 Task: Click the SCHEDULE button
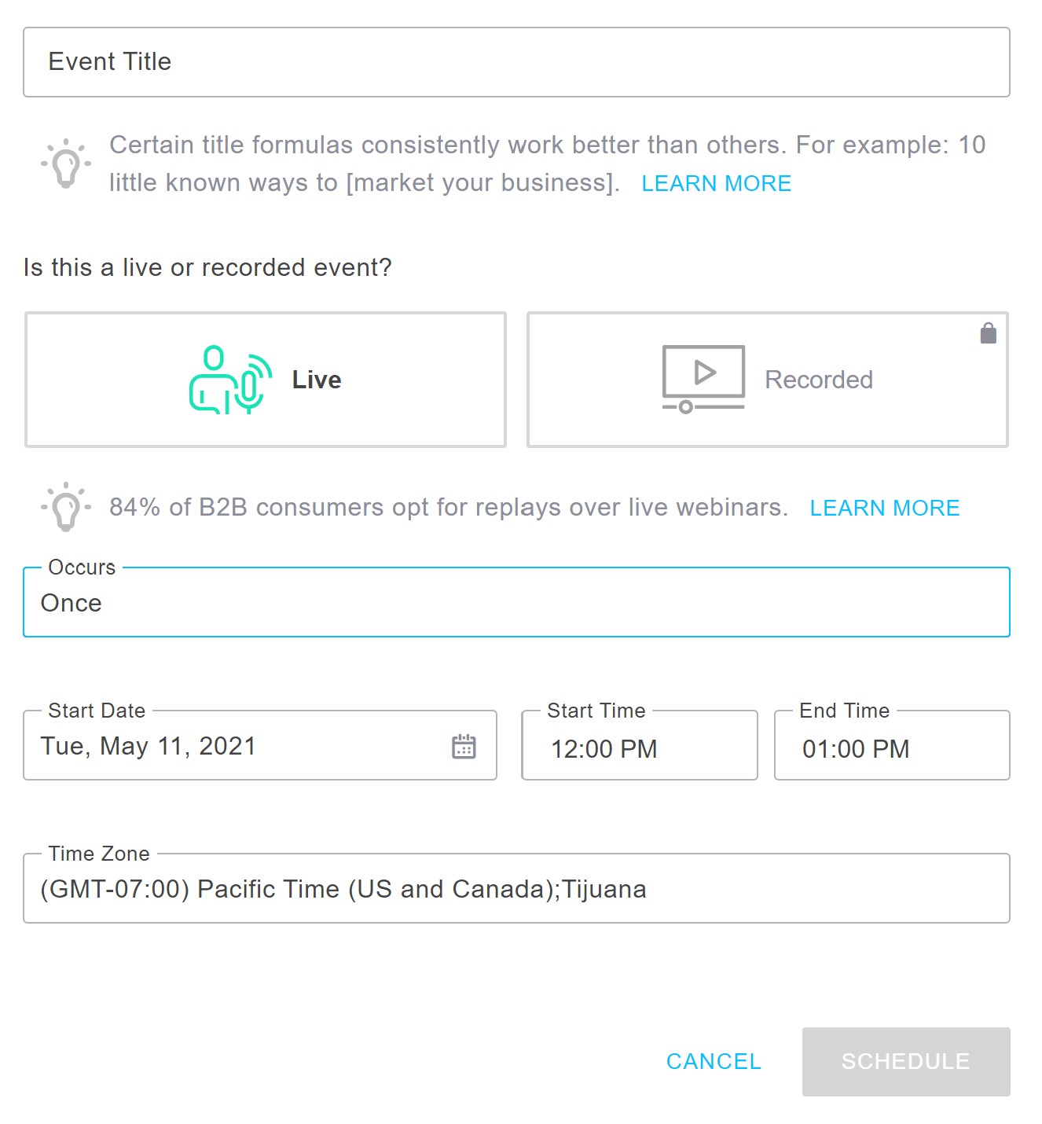(x=905, y=1061)
